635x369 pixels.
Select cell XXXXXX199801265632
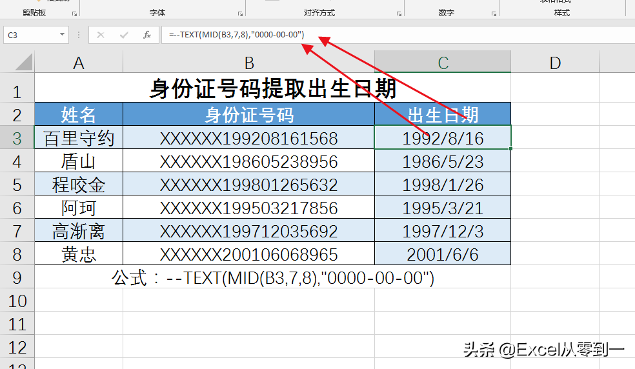click(248, 184)
